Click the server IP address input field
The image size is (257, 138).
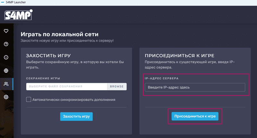coord(195,87)
